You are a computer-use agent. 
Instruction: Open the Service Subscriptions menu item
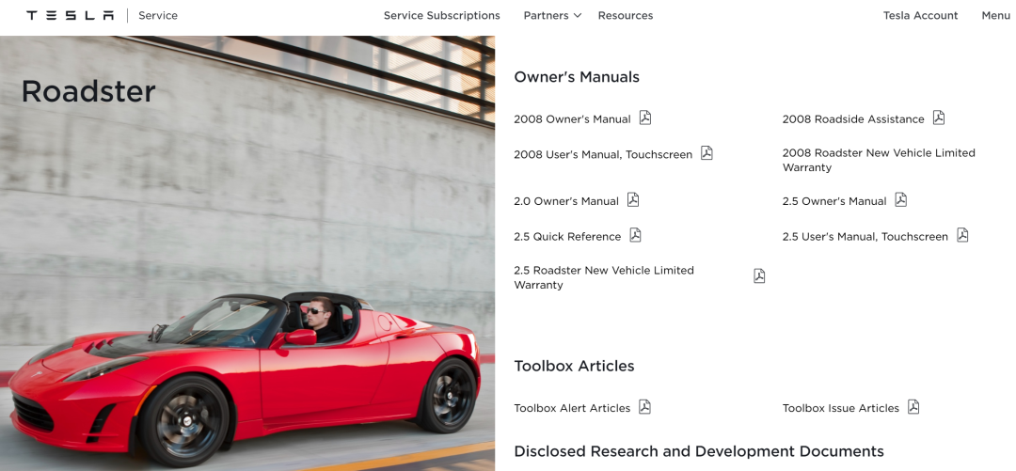click(442, 16)
